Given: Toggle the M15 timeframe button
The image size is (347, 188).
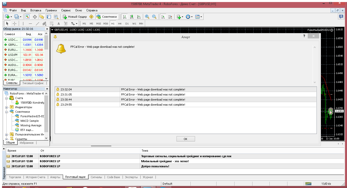Looking at the screenshot, I should (x=99, y=23).
